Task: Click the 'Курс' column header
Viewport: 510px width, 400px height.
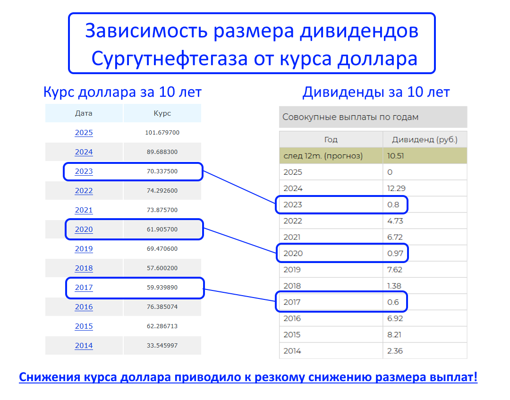Action: (162, 113)
